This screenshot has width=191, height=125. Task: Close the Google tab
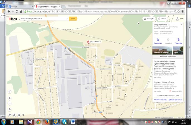(x=32, y=7)
